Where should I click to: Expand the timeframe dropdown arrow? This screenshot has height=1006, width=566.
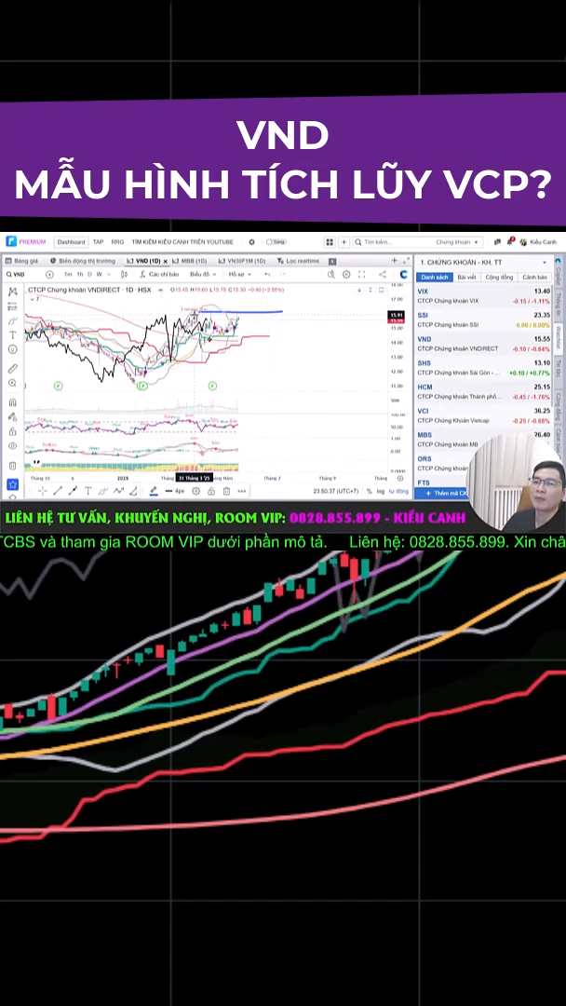coord(108,274)
